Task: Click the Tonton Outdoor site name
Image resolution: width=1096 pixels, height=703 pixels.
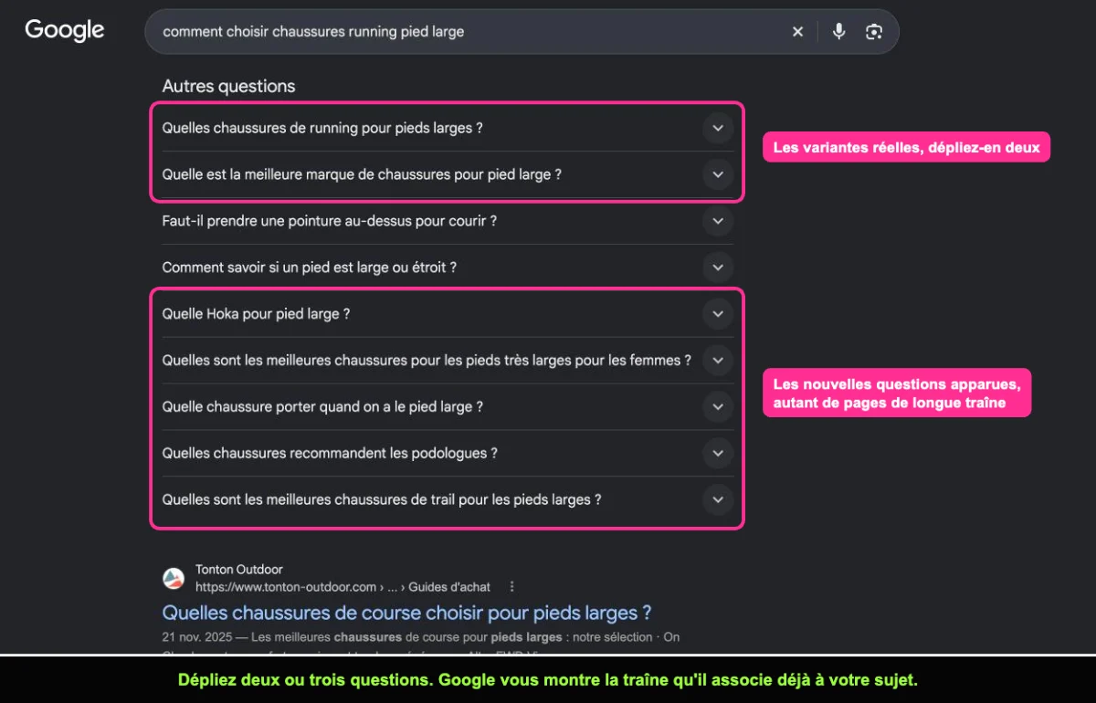Action: pos(239,570)
